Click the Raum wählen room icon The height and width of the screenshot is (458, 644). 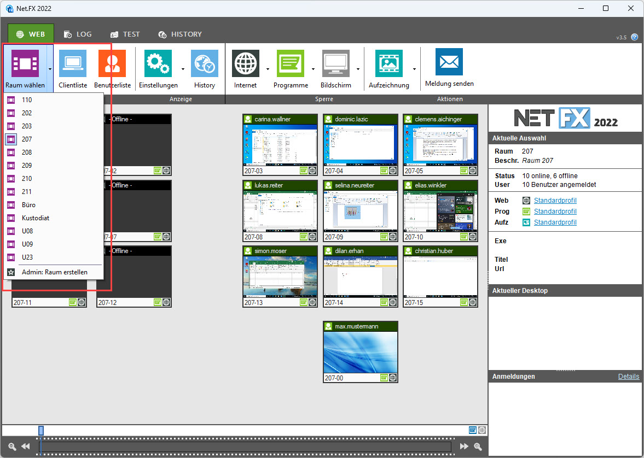(x=25, y=63)
